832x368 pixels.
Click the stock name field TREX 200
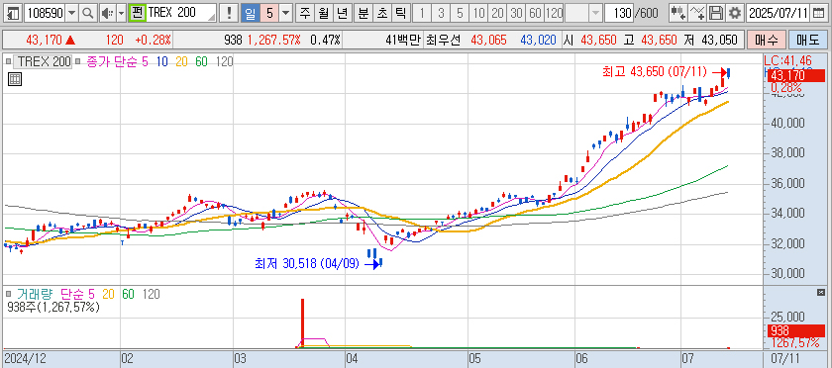point(181,13)
